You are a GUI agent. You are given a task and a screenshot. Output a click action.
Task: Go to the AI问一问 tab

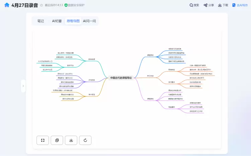tap(89, 21)
